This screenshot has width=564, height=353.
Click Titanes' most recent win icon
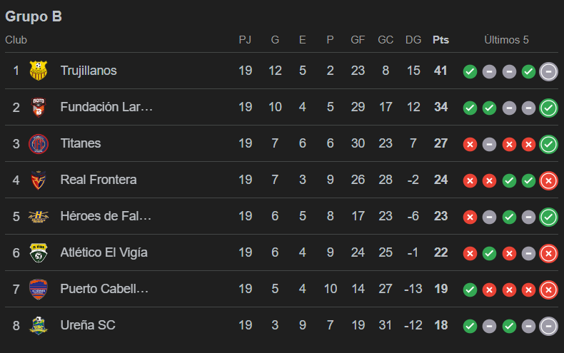click(x=548, y=144)
